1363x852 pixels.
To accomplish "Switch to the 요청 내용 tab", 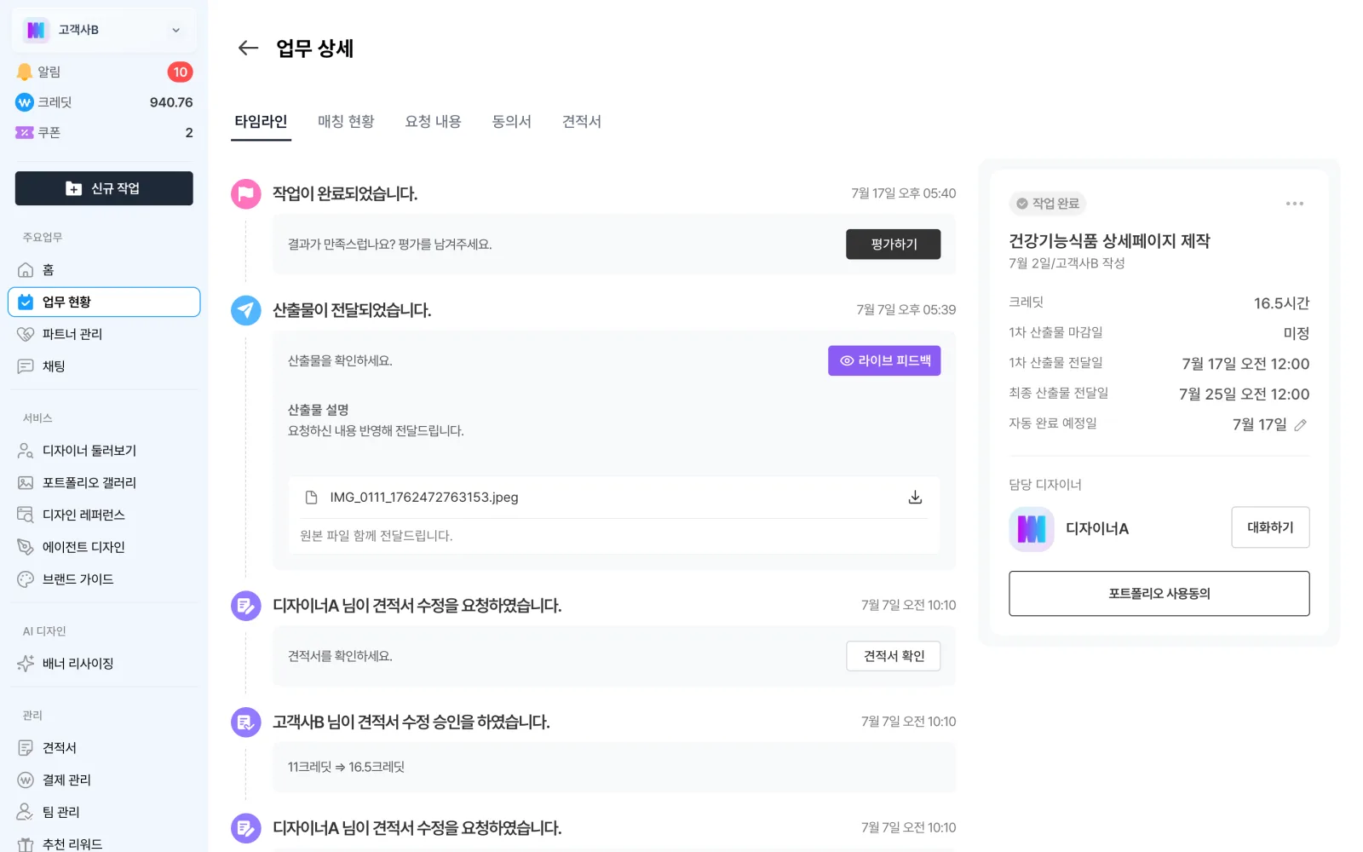I will [x=433, y=122].
